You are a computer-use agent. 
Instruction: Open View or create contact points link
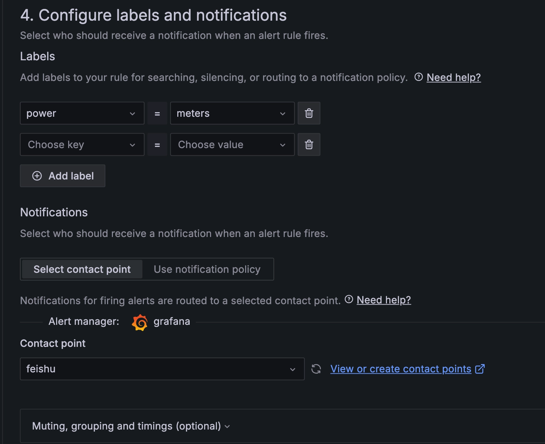point(401,369)
